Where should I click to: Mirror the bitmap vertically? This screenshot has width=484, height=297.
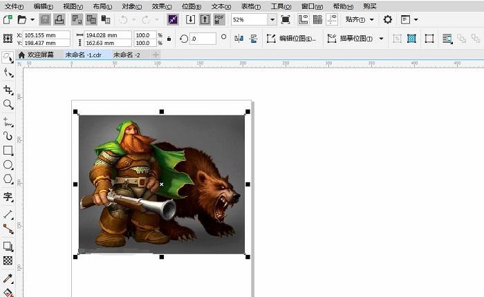254,39
